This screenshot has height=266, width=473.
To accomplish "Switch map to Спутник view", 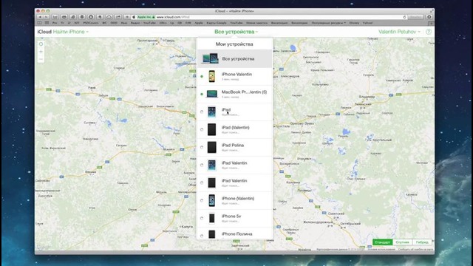I will pos(402,242).
